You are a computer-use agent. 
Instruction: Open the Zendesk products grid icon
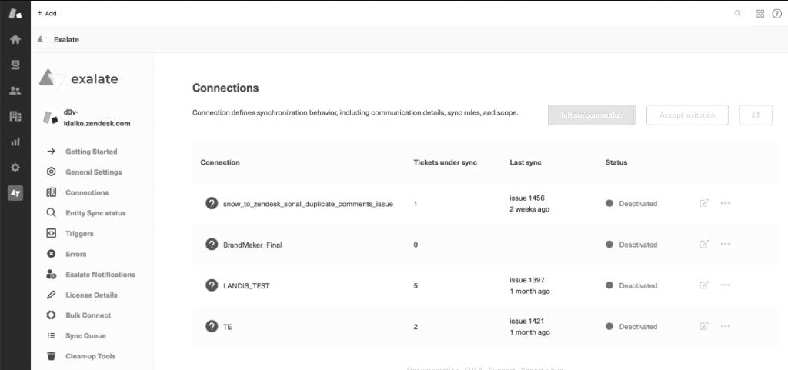(760, 14)
